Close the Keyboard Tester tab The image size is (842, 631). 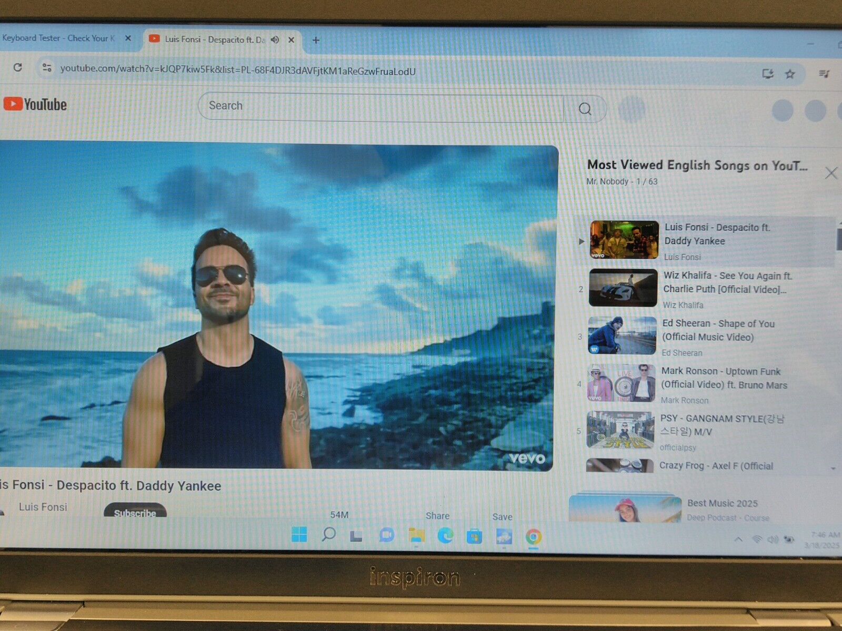(x=128, y=38)
